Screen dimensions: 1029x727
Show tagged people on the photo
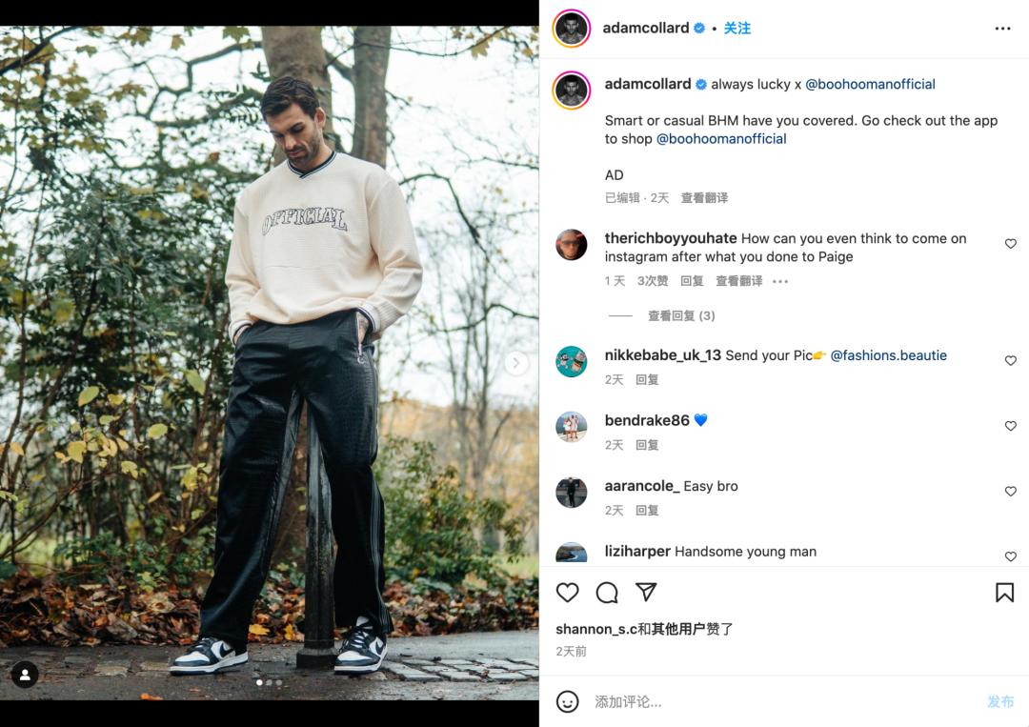click(25, 676)
